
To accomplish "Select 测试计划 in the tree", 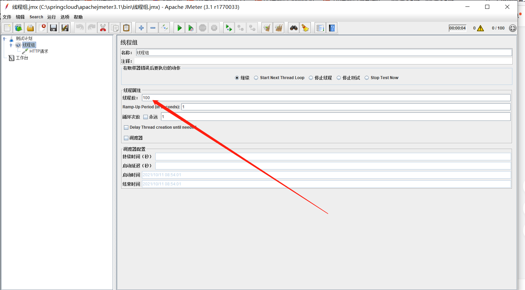I will pyautogui.click(x=24, y=38).
